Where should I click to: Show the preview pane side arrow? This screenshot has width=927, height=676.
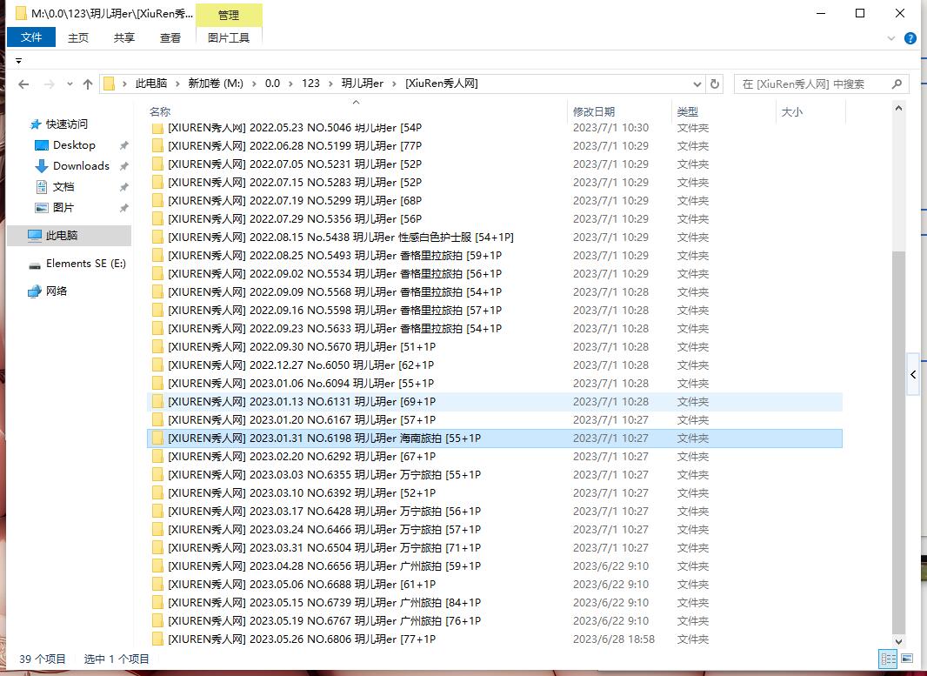click(913, 374)
